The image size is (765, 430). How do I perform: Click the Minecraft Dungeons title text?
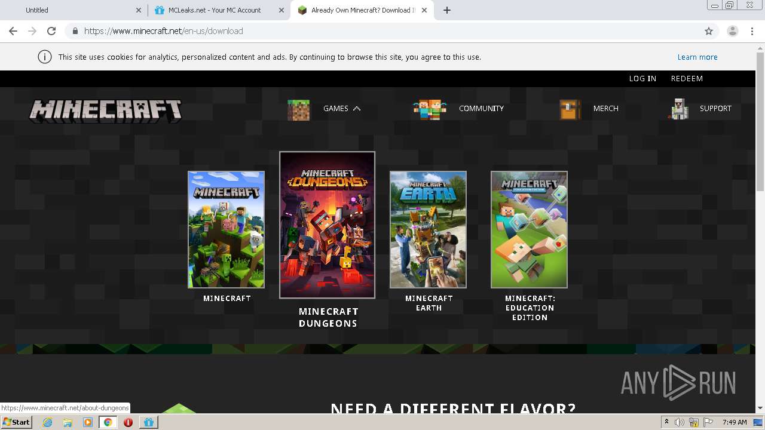tap(328, 318)
